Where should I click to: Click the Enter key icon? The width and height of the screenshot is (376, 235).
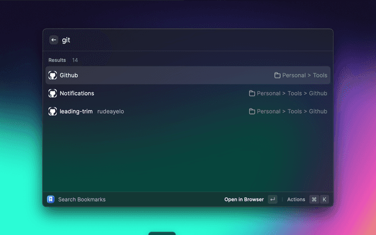tap(272, 199)
